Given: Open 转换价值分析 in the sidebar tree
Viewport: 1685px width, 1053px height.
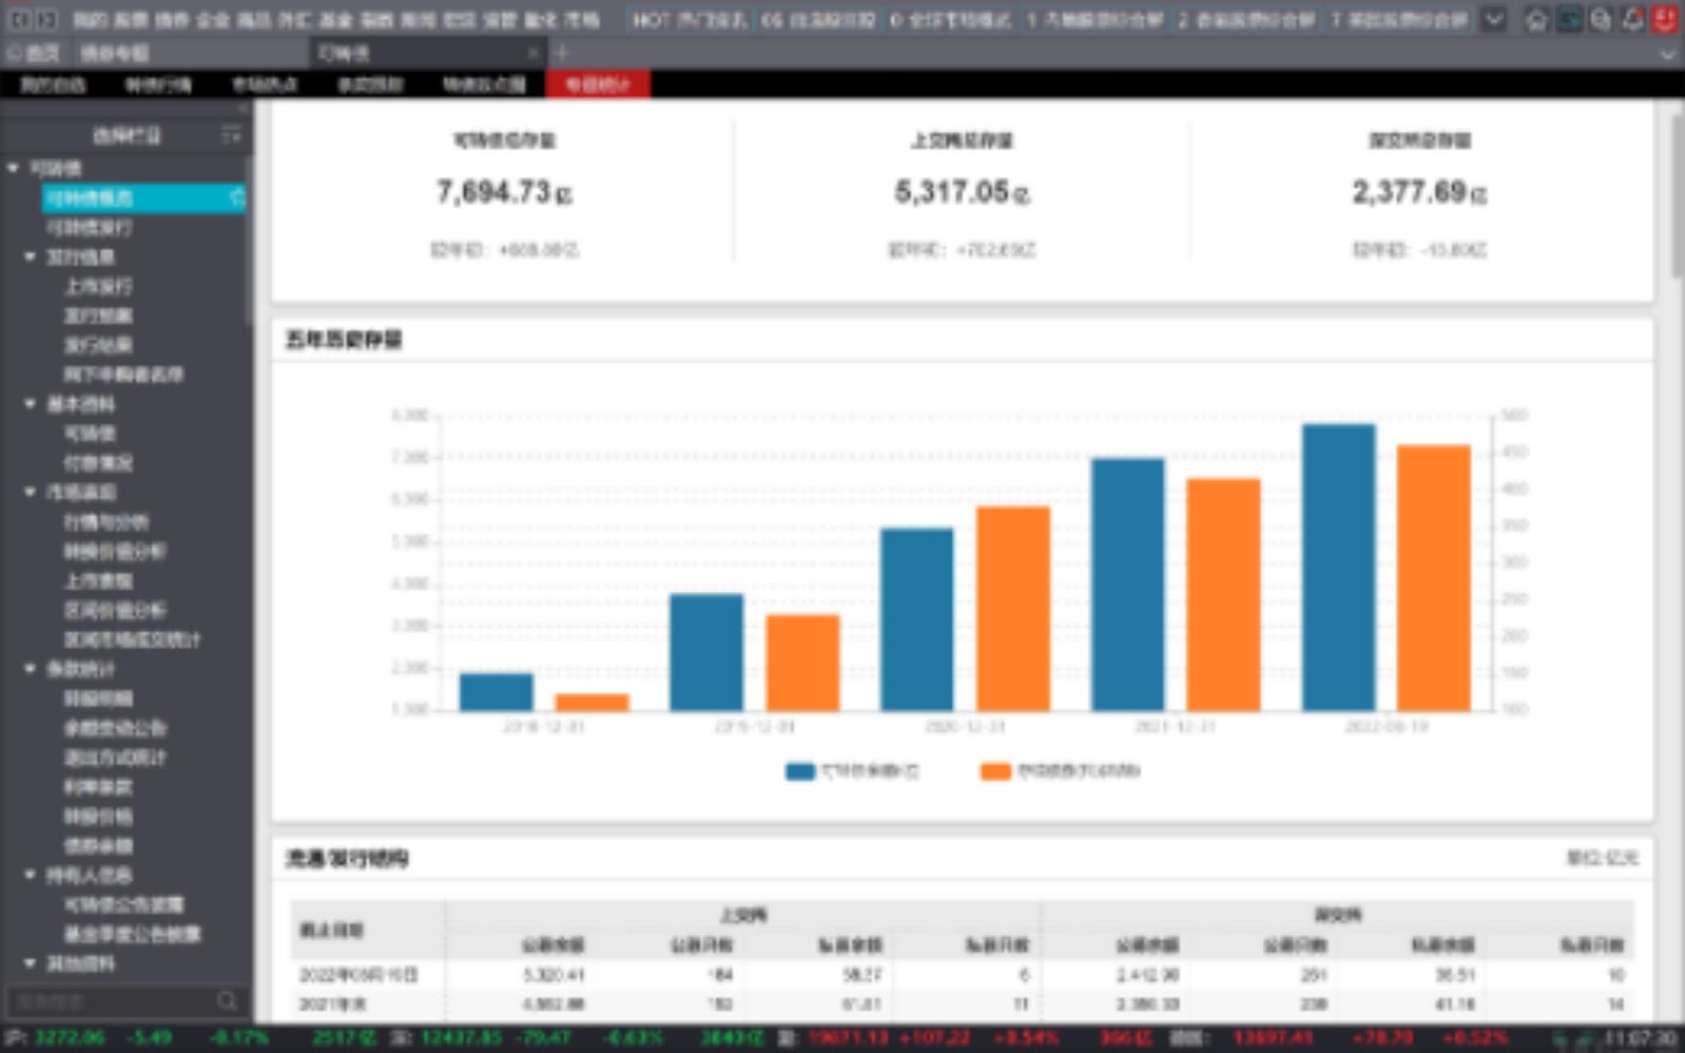Looking at the screenshot, I should 115,551.
